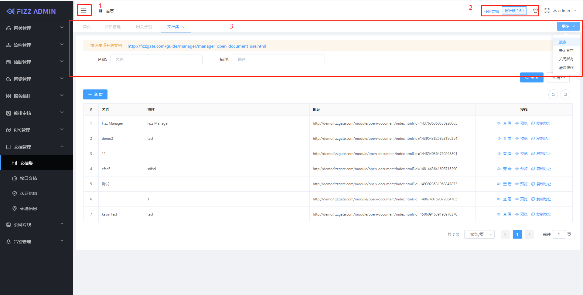This screenshot has height=295, width=583.
Task: Collapse the 文档管理 sidebar menu
Action: [x=35, y=147]
